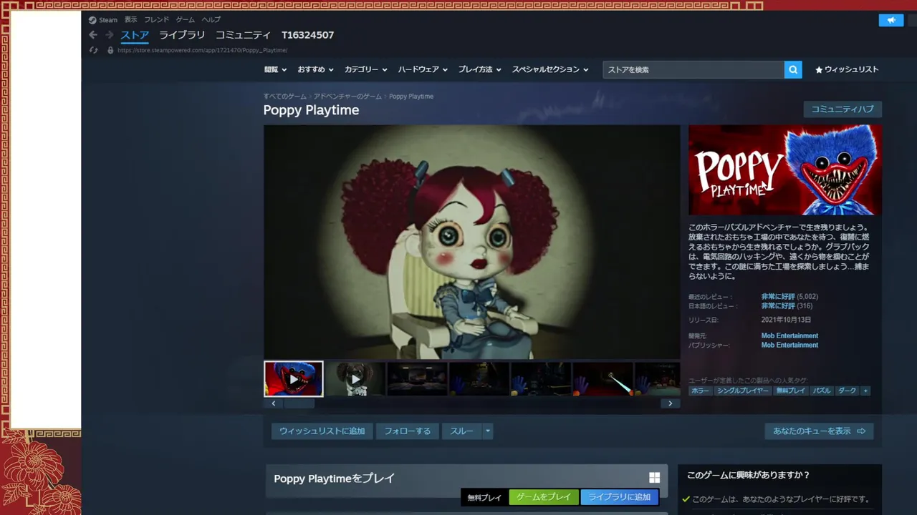The image size is (917, 515).
Task: Open Japanese reviews 非常に好評 (316)
Action: pyautogui.click(x=787, y=305)
